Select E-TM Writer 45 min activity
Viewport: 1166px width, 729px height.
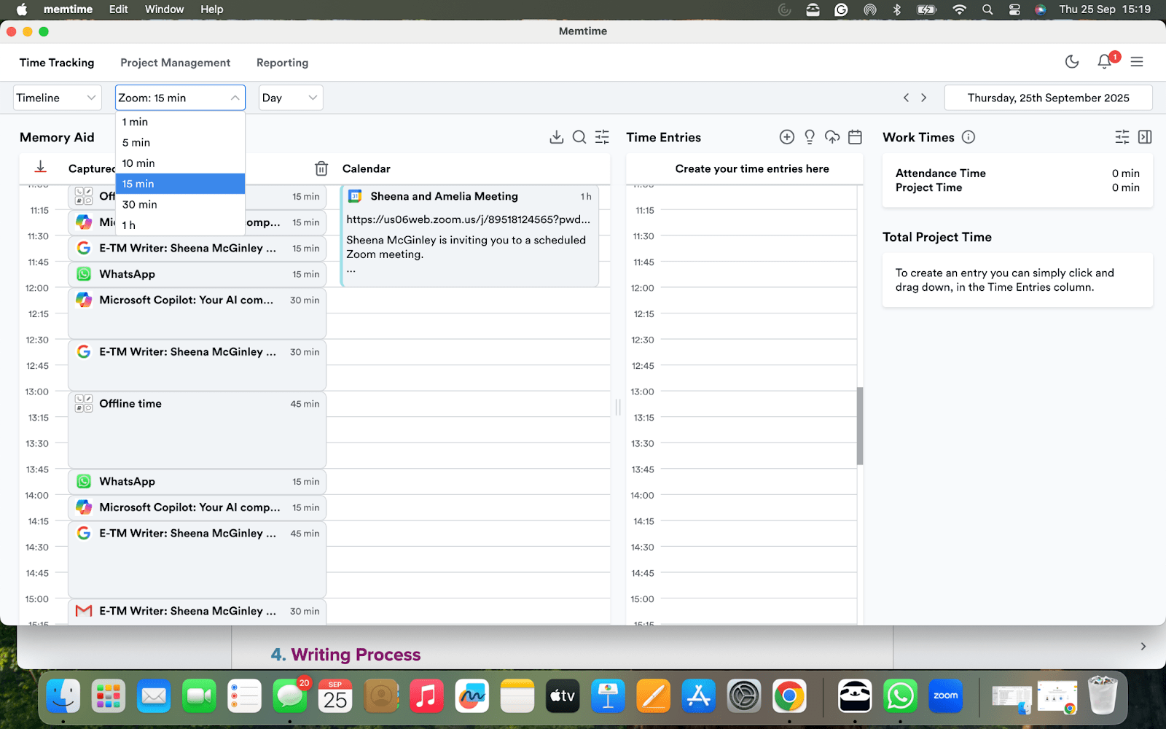click(x=197, y=559)
